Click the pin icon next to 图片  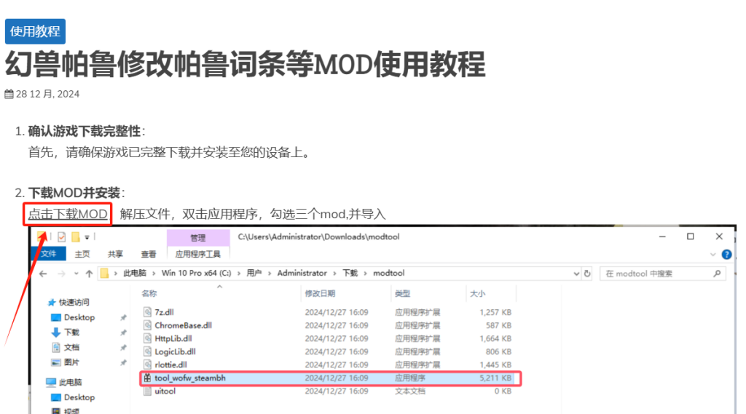point(123,362)
